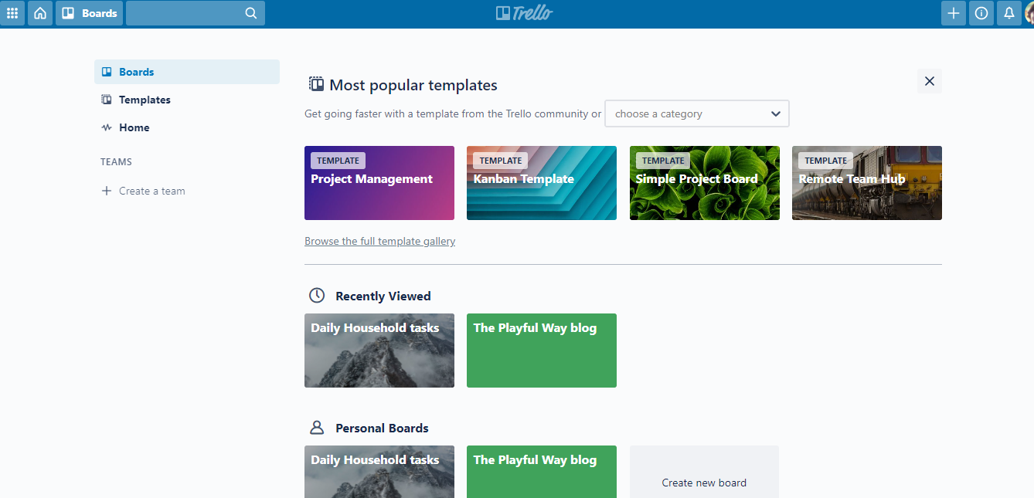The image size is (1034, 498).
Task: Open the Remote Team Hub template
Action: pos(867,183)
